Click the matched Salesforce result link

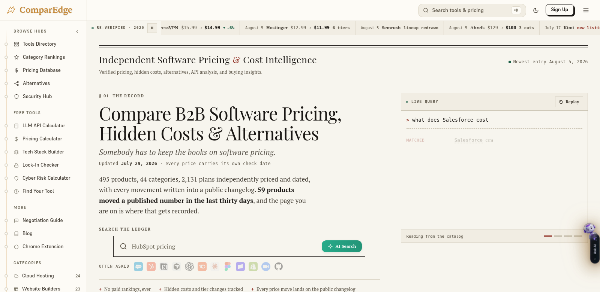[x=468, y=140]
